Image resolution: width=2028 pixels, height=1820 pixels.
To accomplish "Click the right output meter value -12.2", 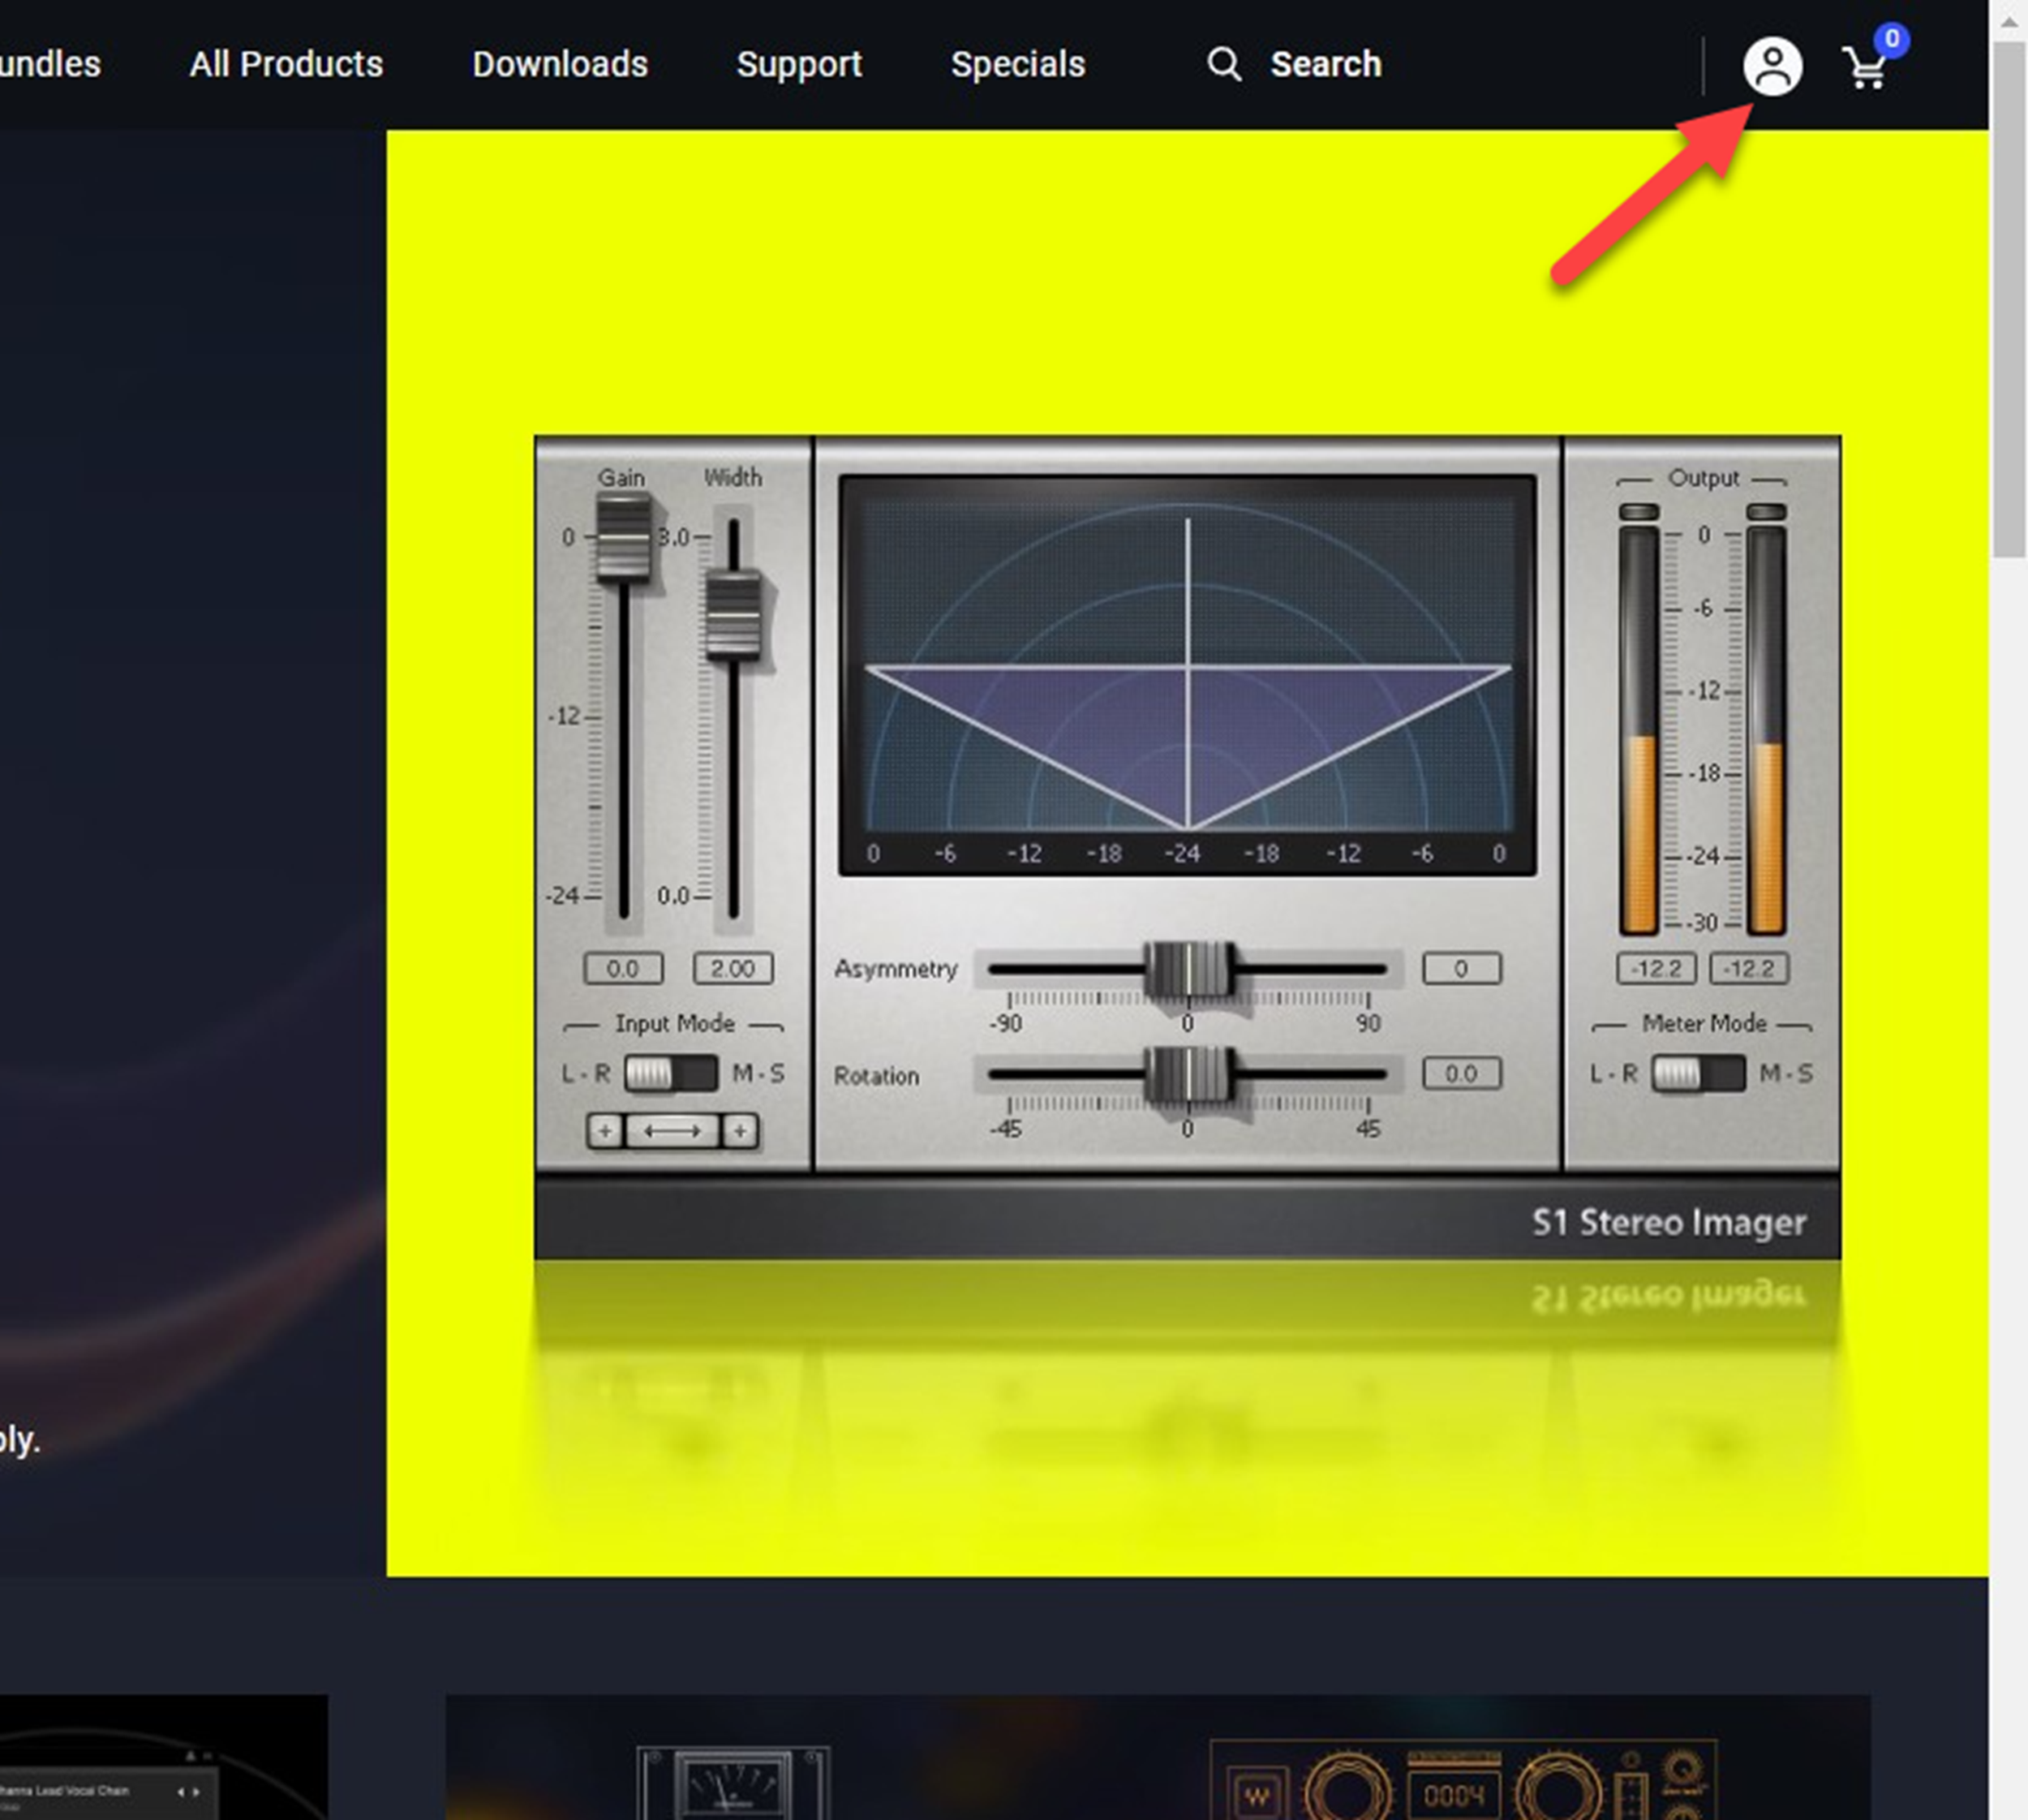I will click(1749, 968).
